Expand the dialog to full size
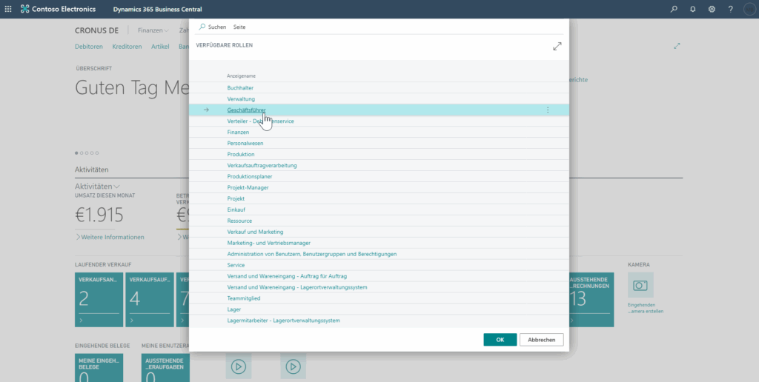The width and height of the screenshot is (759, 382). [x=557, y=46]
